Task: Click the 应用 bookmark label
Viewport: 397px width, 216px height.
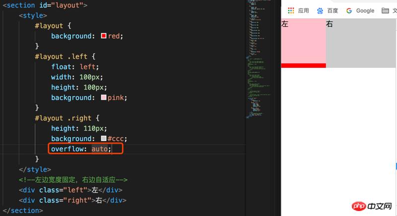Action: point(303,10)
